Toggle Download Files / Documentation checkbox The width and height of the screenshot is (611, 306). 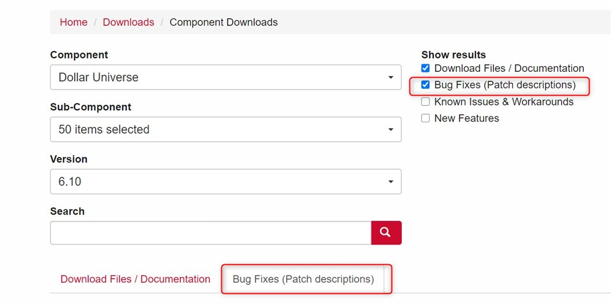point(426,68)
